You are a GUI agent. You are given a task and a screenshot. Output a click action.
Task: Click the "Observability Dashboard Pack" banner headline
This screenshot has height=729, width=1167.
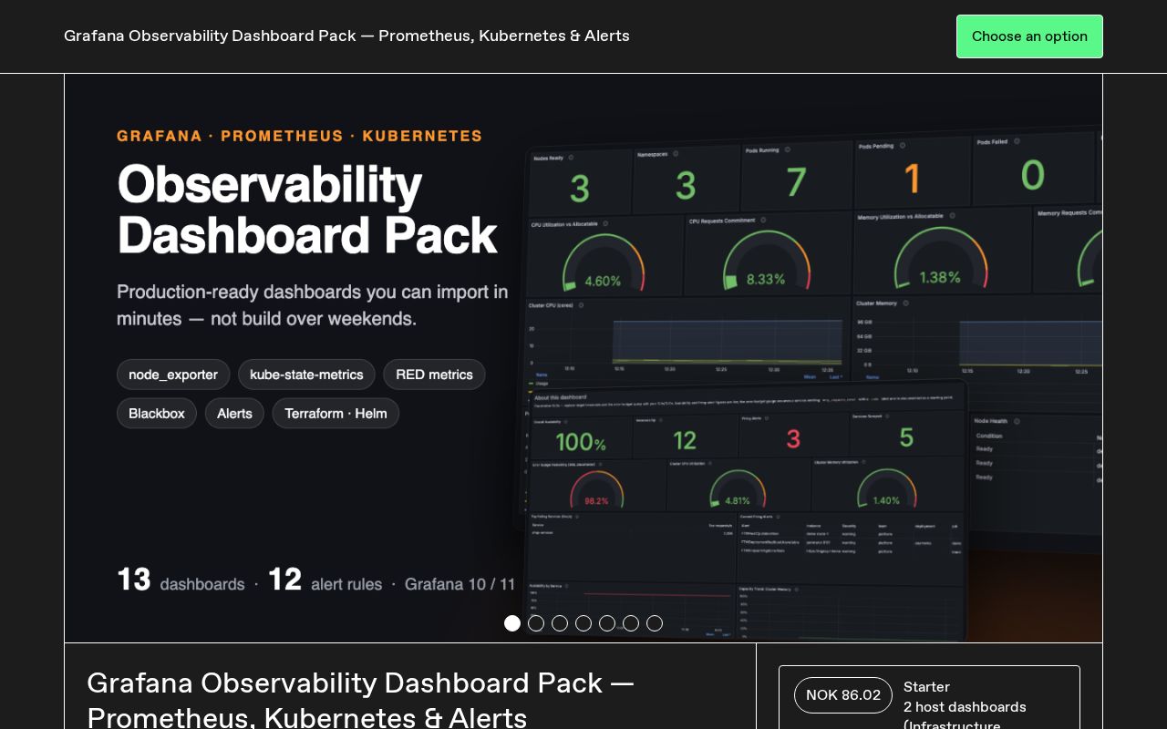307,210
